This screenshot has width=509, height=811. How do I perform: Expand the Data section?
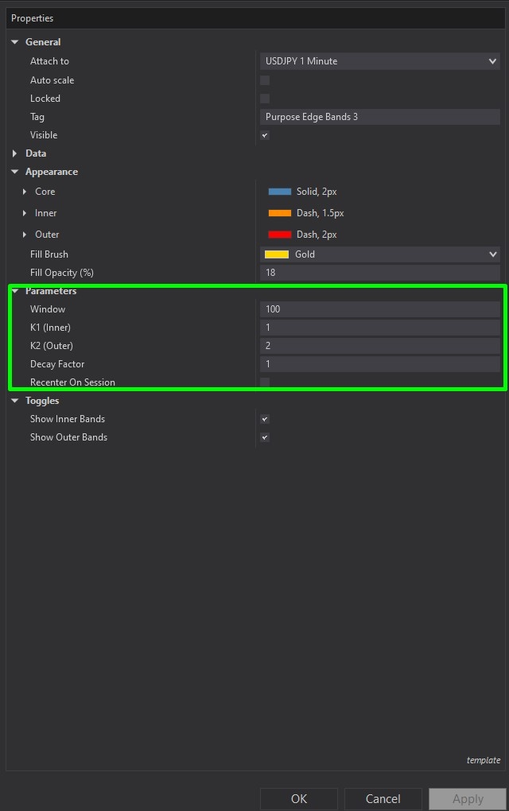pos(14,153)
